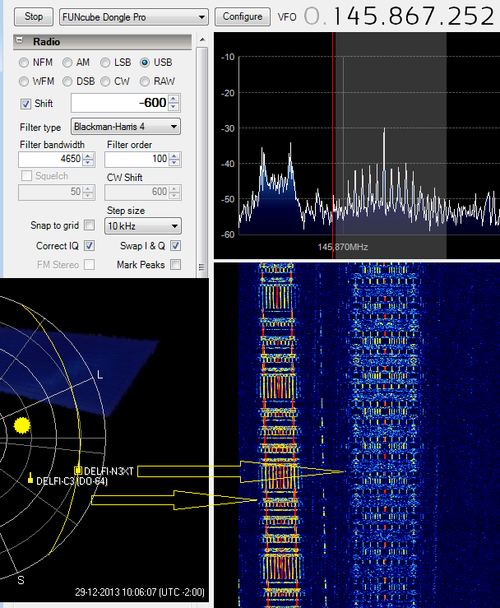Disable the Shift checkbox
The width and height of the screenshot is (500, 608).
[x=25, y=104]
